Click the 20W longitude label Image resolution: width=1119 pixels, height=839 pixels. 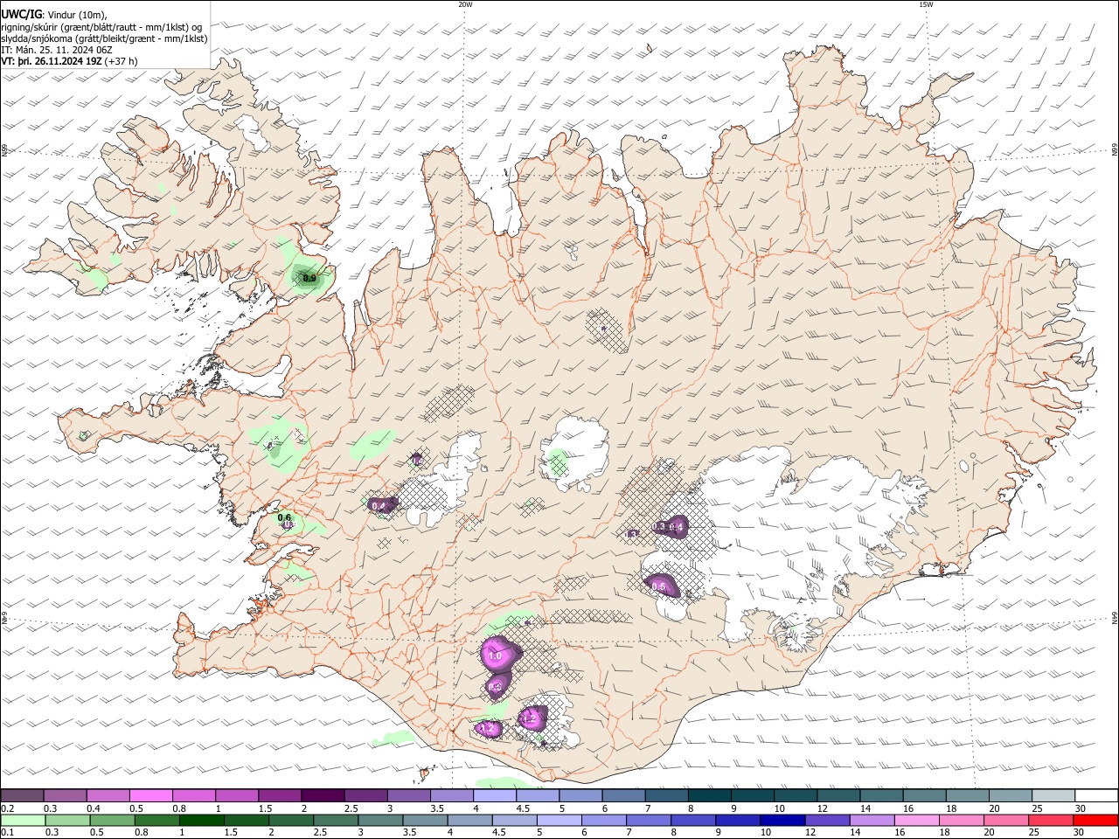(465, 4)
